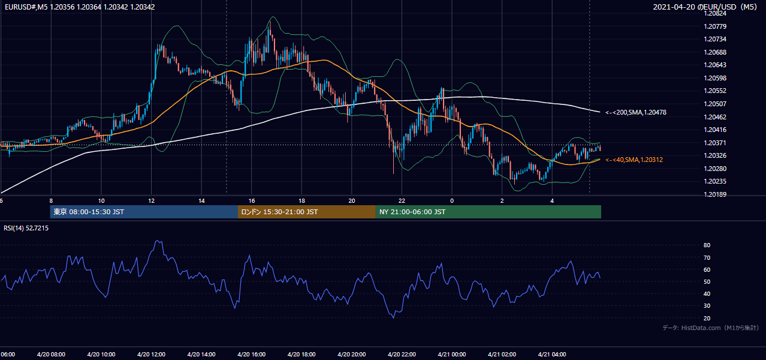Click price axis value 1.20326
766x360 pixels.
[x=716, y=155]
